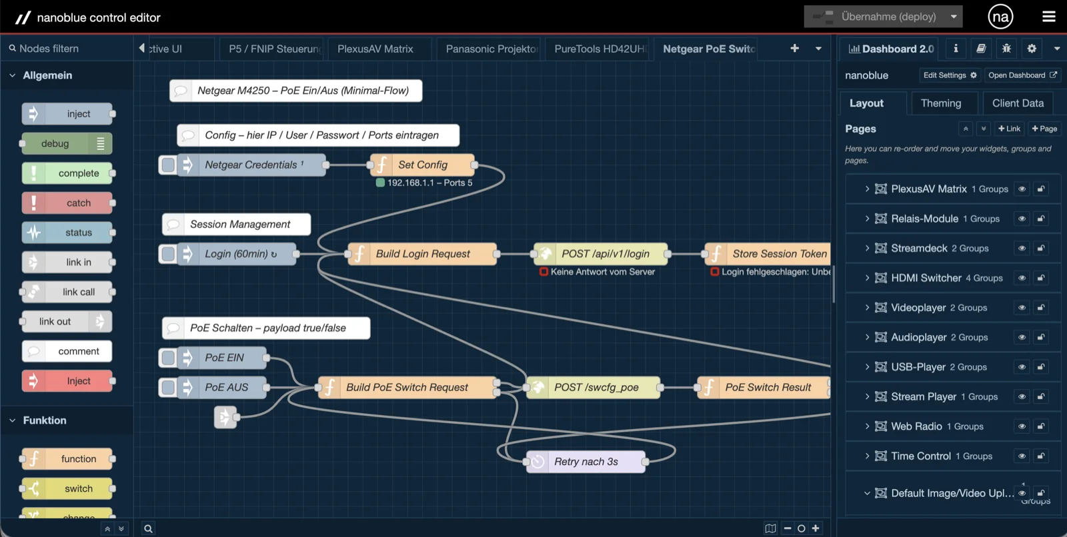
Task: Select the POST /api/v1/login node
Action: pos(601,254)
